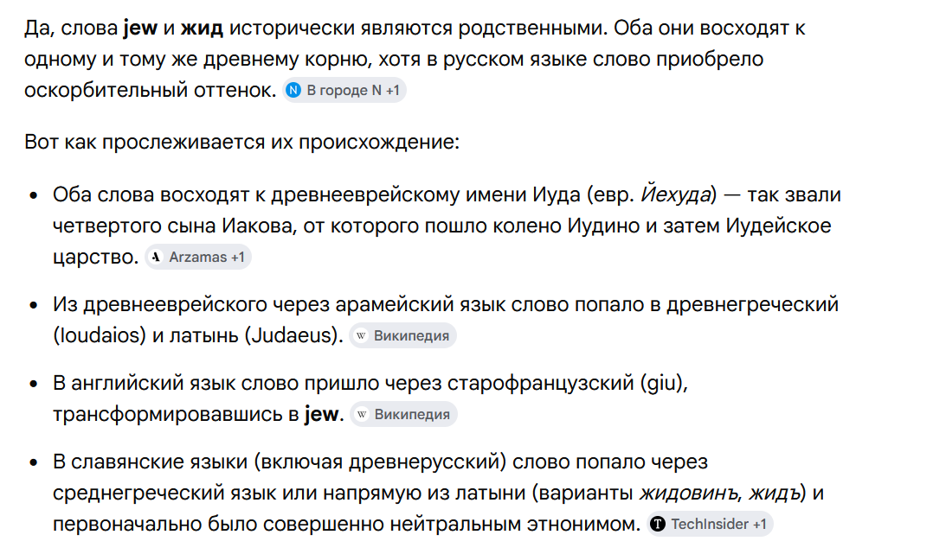946x554 pixels.
Task: Click line 'Вот как прослеживается их происхождение'
Action: [x=242, y=142]
